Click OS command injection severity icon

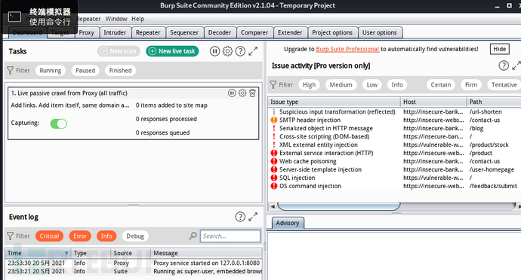point(274,186)
